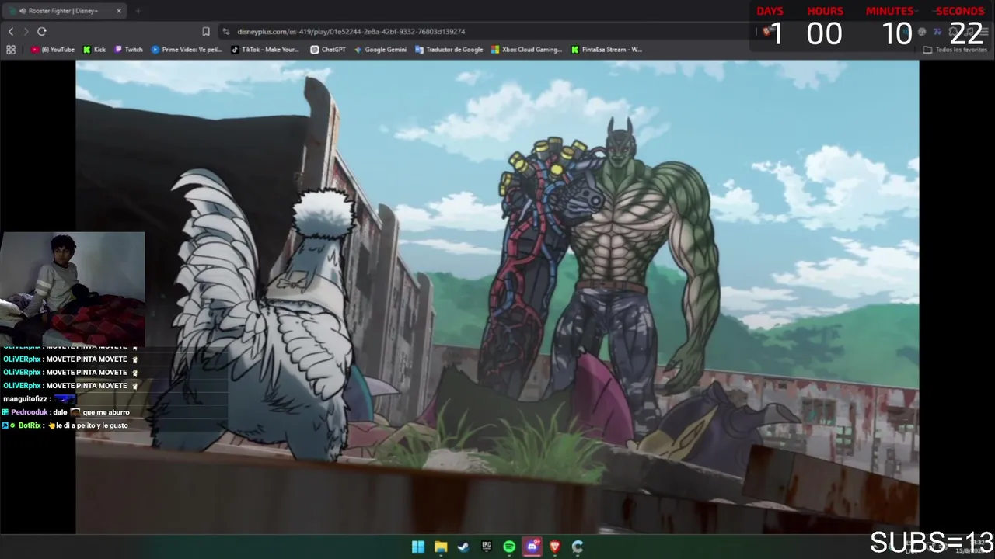
Task: Open the apps grid in bookmarks bar
Action: [11, 50]
